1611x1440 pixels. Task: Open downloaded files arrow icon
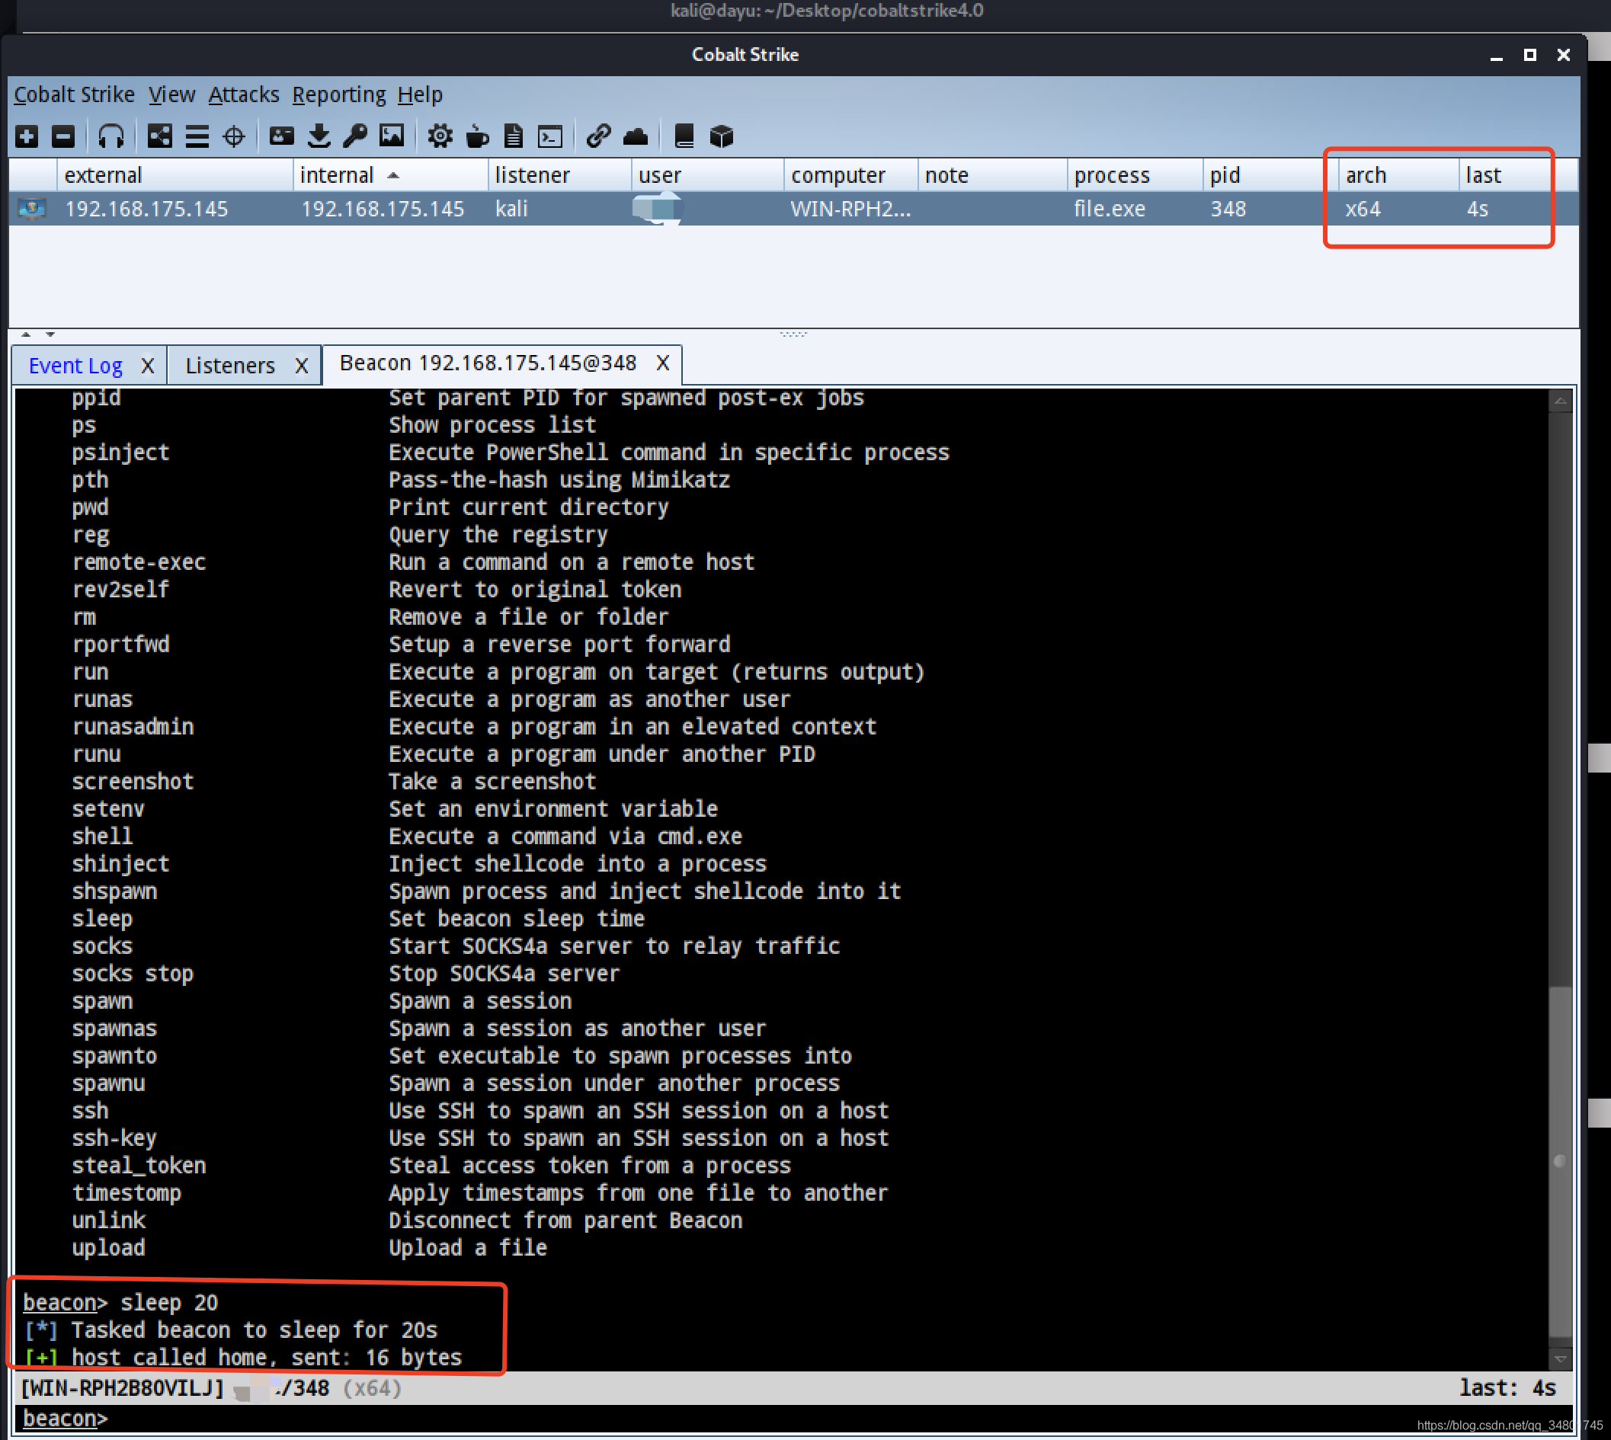(319, 136)
